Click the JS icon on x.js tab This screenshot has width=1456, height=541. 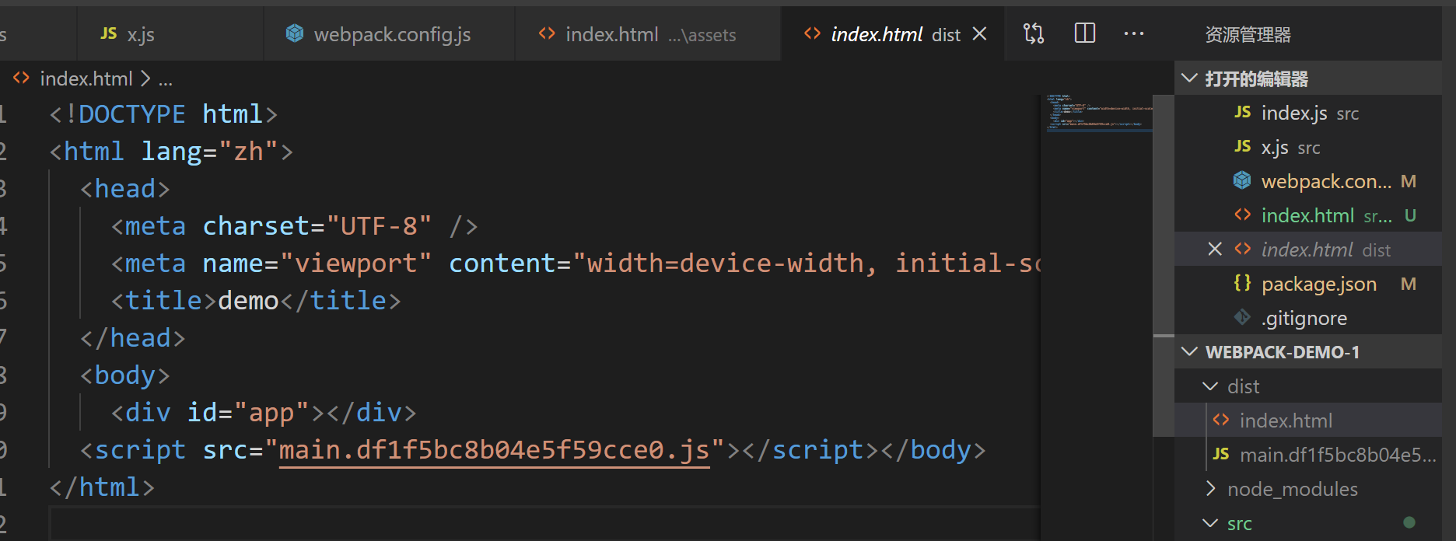[x=109, y=33]
